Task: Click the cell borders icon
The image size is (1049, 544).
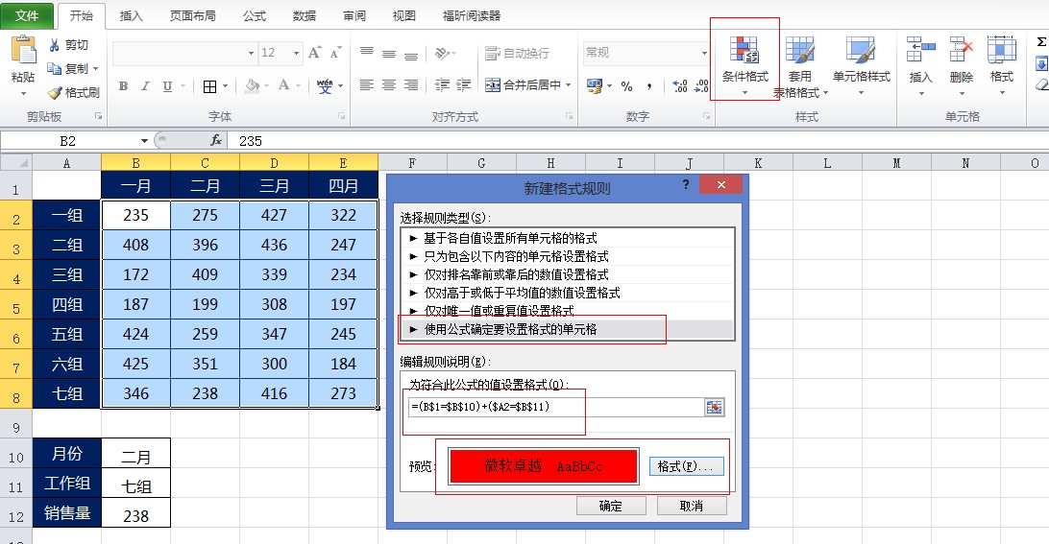Action: tap(210, 86)
